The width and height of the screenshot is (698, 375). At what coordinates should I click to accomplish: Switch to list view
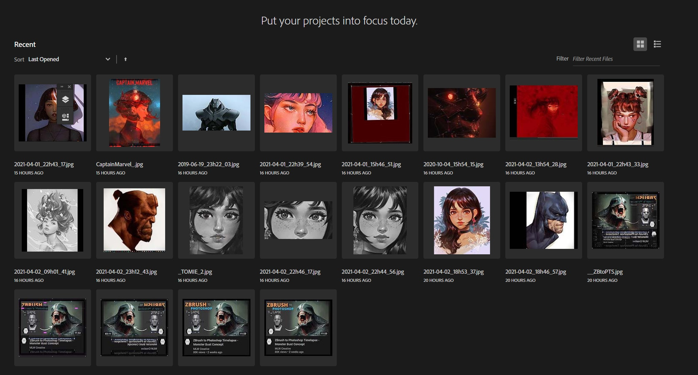tap(657, 44)
